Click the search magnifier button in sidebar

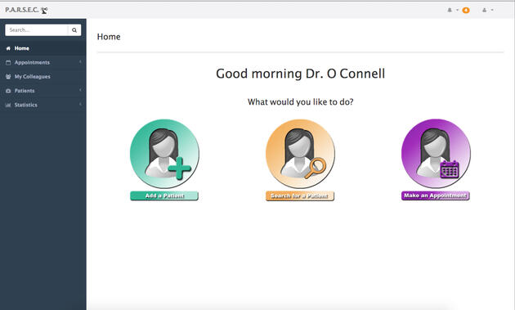coord(74,30)
